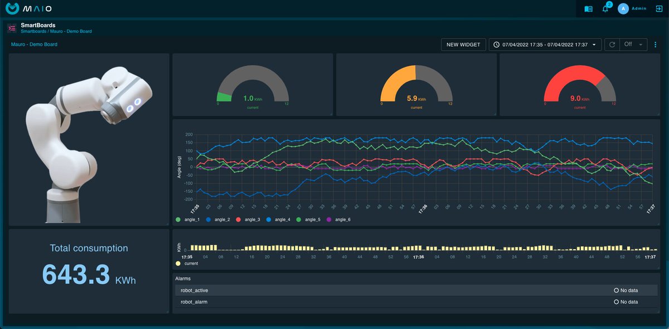This screenshot has width=669, height=329.
Task: Select the robot_alarm alarm row
Action: [416, 302]
